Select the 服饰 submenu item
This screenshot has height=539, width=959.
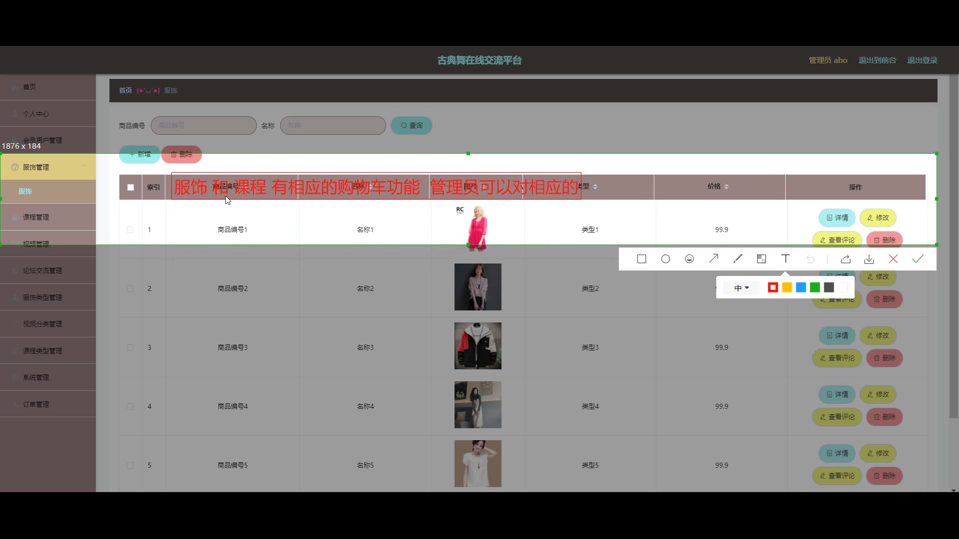point(48,191)
